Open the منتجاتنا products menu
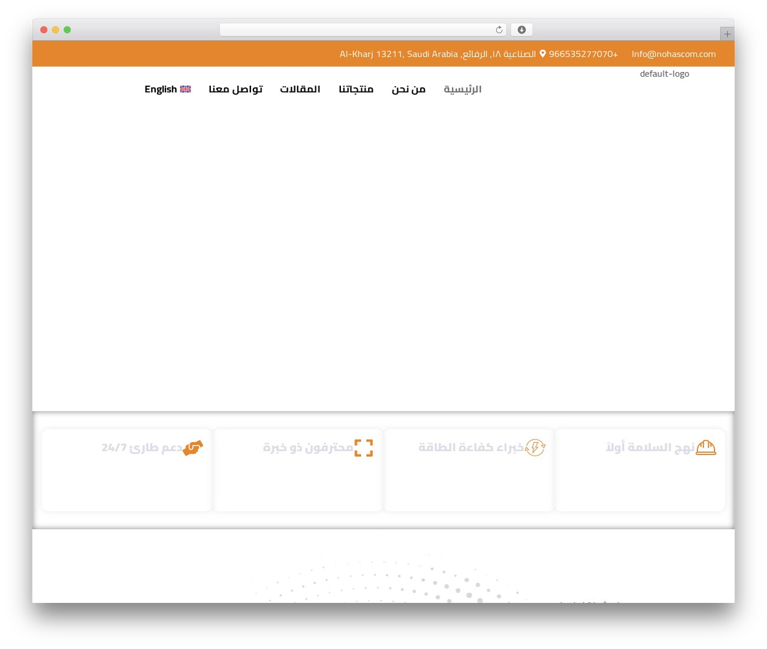The height and width of the screenshot is (649, 767). coord(356,89)
